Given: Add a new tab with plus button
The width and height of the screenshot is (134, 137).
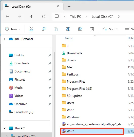Looking at the screenshot, I should tap(69, 6).
